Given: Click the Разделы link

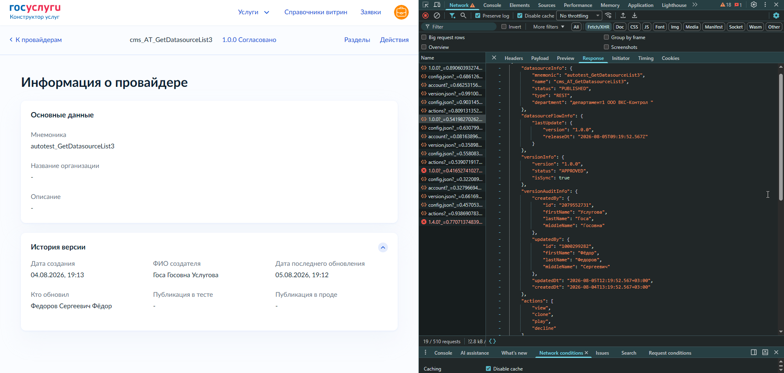Looking at the screenshot, I should (x=357, y=40).
